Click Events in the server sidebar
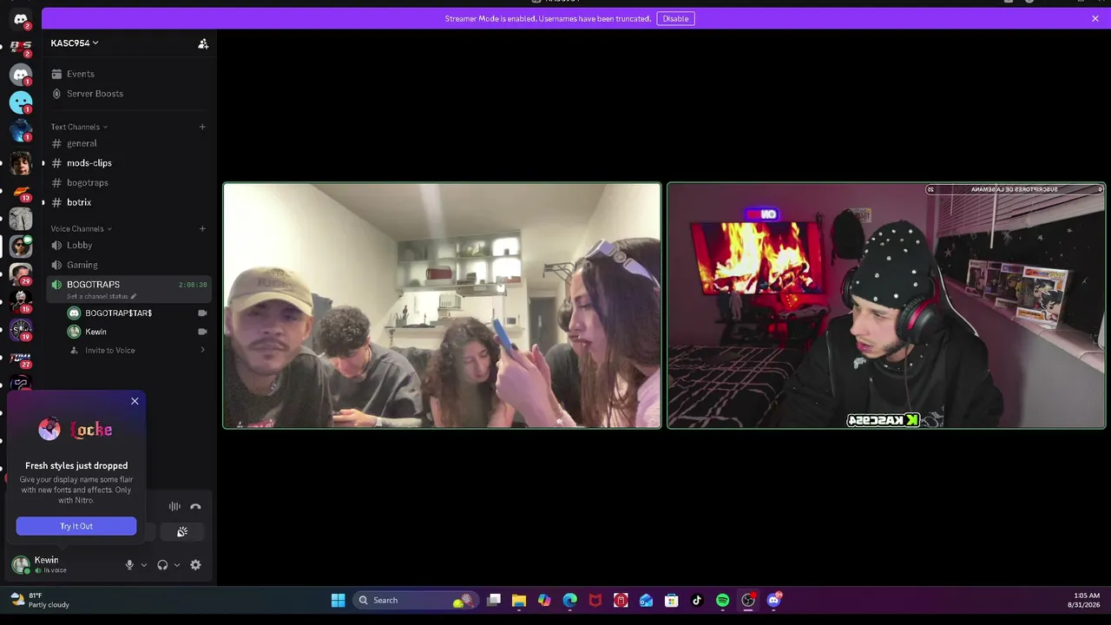The image size is (1111, 625). pos(81,74)
